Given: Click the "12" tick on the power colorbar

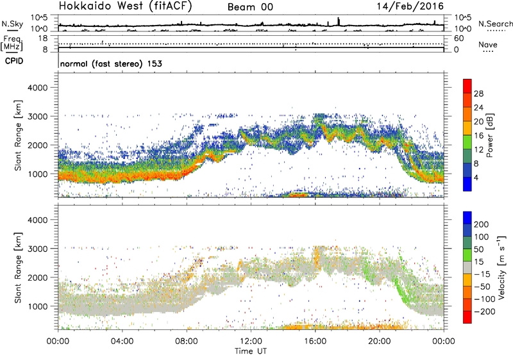Looking at the screenshot, I should coord(478,150).
